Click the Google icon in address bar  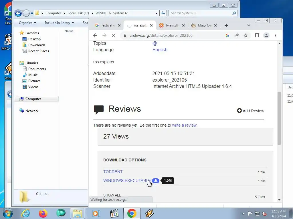227,35
